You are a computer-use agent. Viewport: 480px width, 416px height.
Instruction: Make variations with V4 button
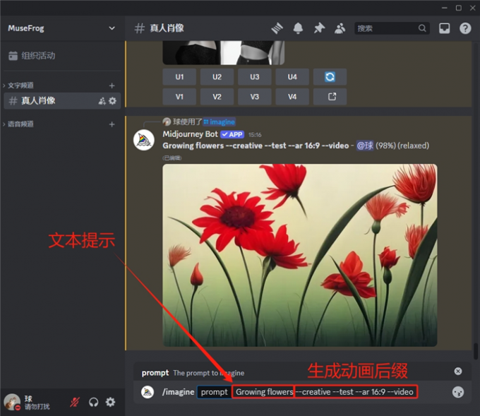click(x=292, y=97)
